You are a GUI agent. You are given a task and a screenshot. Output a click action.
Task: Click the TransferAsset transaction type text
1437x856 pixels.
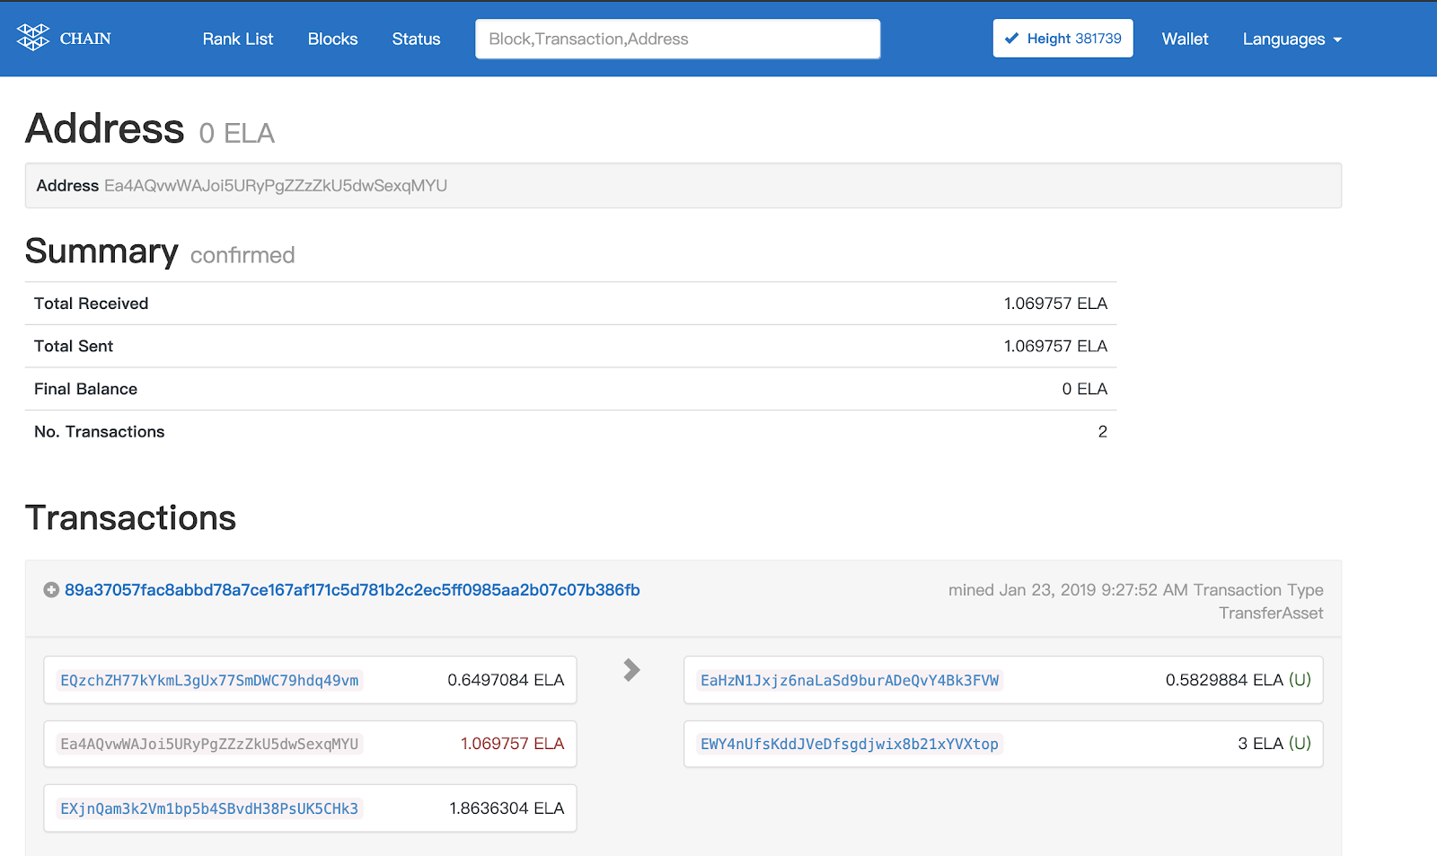[1271, 613]
